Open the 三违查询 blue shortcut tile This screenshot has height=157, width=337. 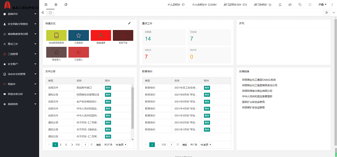[x=78, y=35]
